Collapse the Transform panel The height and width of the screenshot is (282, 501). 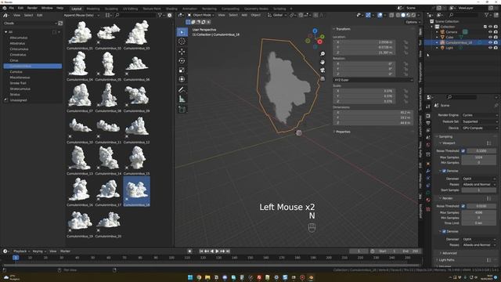click(343, 29)
